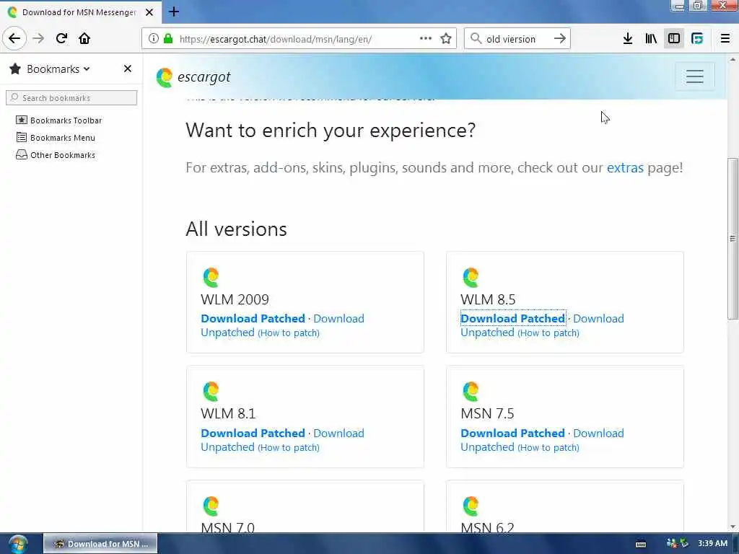This screenshot has width=739, height=554.
Task: Download Patched WLM 2009
Action: tap(253, 318)
